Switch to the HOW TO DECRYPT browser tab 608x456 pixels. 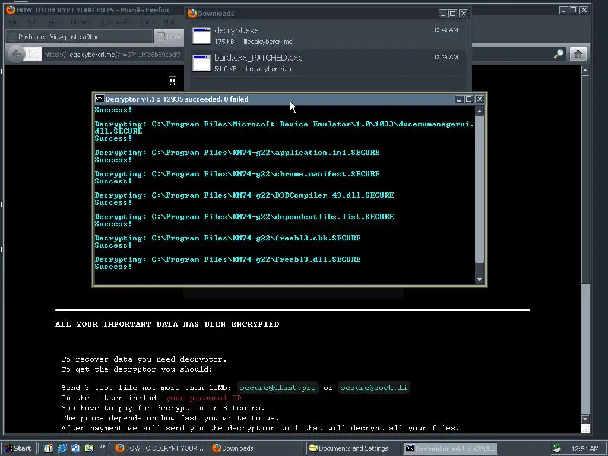pyautogui.click(x=169, y=37)
